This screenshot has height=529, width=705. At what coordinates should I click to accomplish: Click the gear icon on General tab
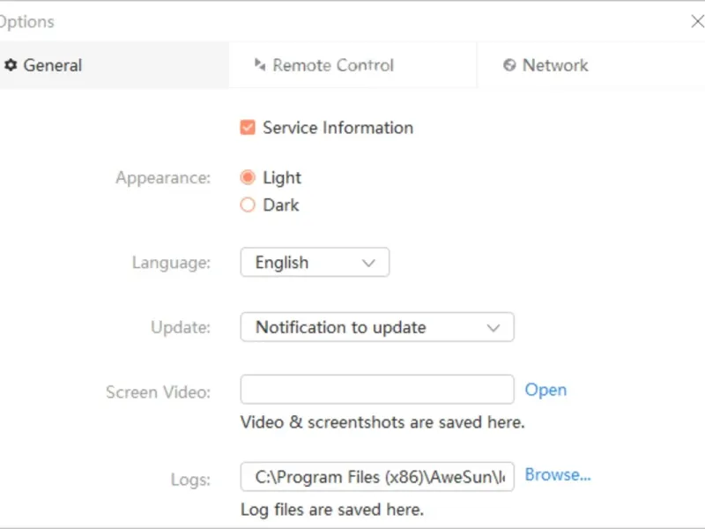pyautogui.click(x=11, y=65)
